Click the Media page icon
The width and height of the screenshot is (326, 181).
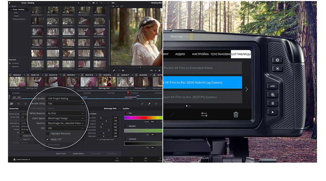pyautogui.click(x=117, y=159)
